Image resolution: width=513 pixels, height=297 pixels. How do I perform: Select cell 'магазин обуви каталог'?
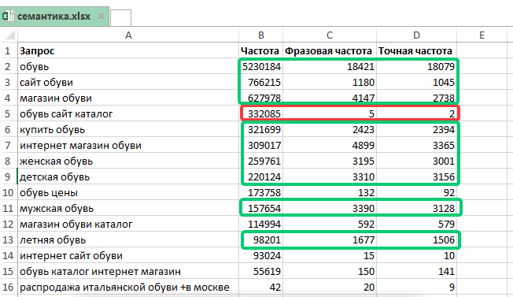pos(128,224)
